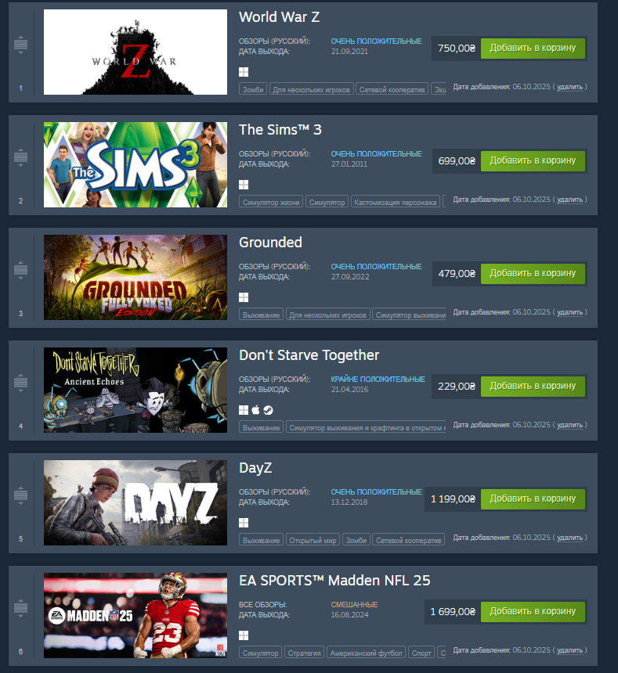Remove The Sims 3 via удалить link
Viewport: 618px width, 673px height.
[569, 200]
